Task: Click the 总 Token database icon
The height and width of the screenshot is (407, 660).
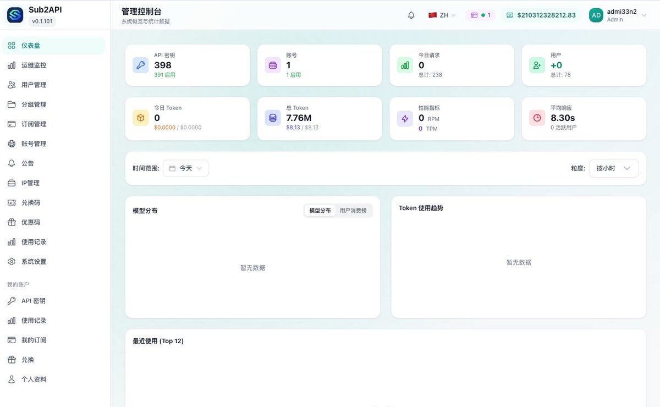Action: point(273,118)
